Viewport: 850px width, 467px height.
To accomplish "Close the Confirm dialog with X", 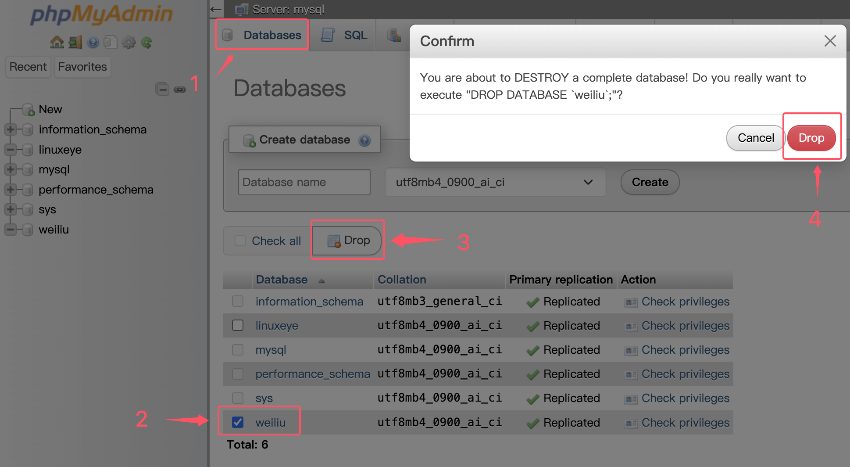I will click(830, 41).
